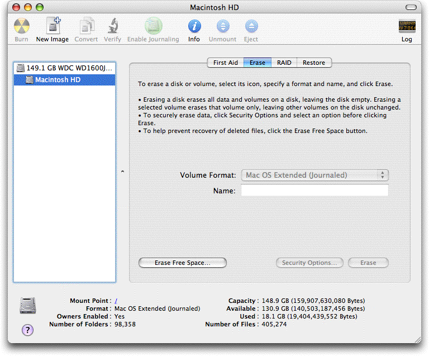Click the window resize corner grip
The image size is (429, 356).
point(418,340)
